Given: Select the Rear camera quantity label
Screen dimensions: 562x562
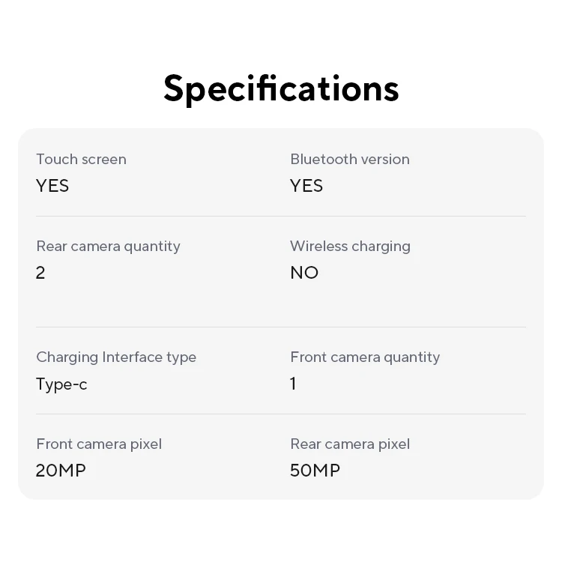Looking at the screenshot, I should click(x=108, y=246).
